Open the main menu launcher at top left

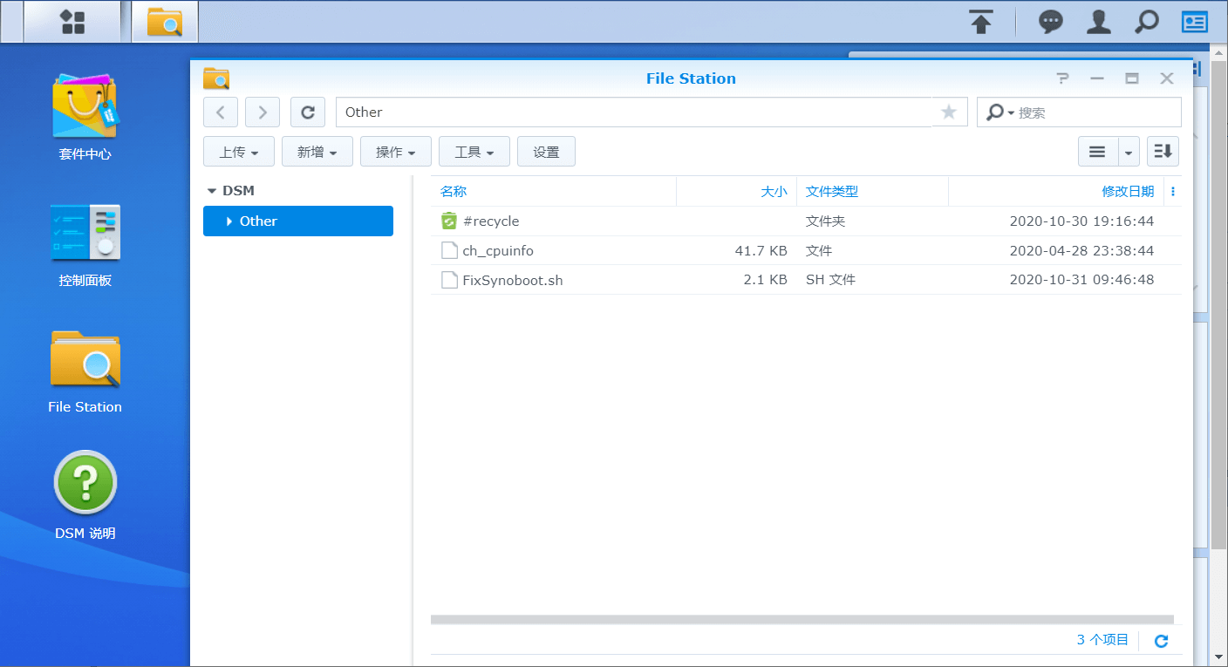point(73,22)
